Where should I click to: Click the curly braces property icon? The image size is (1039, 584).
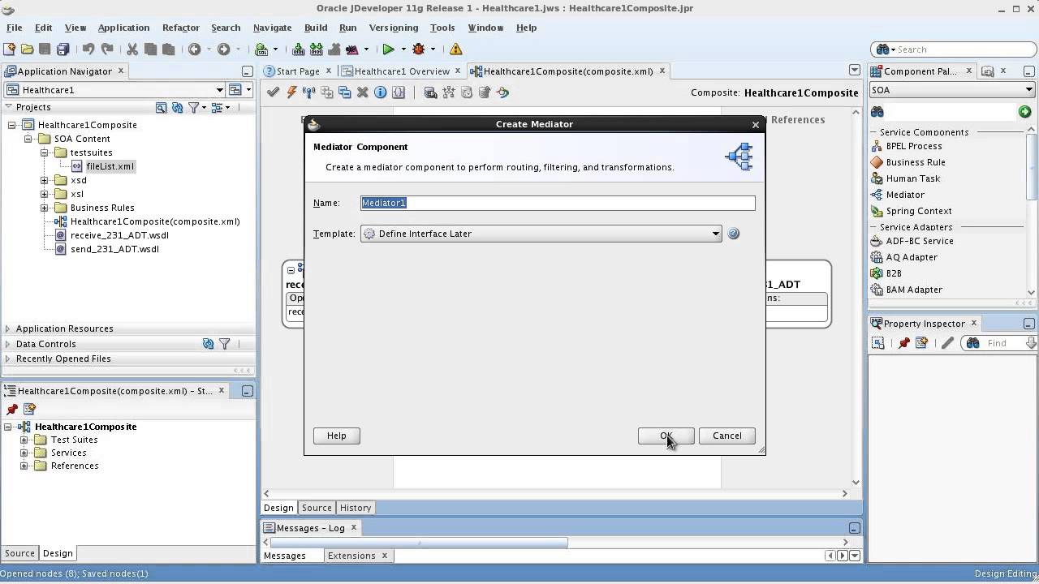point(398,92)
